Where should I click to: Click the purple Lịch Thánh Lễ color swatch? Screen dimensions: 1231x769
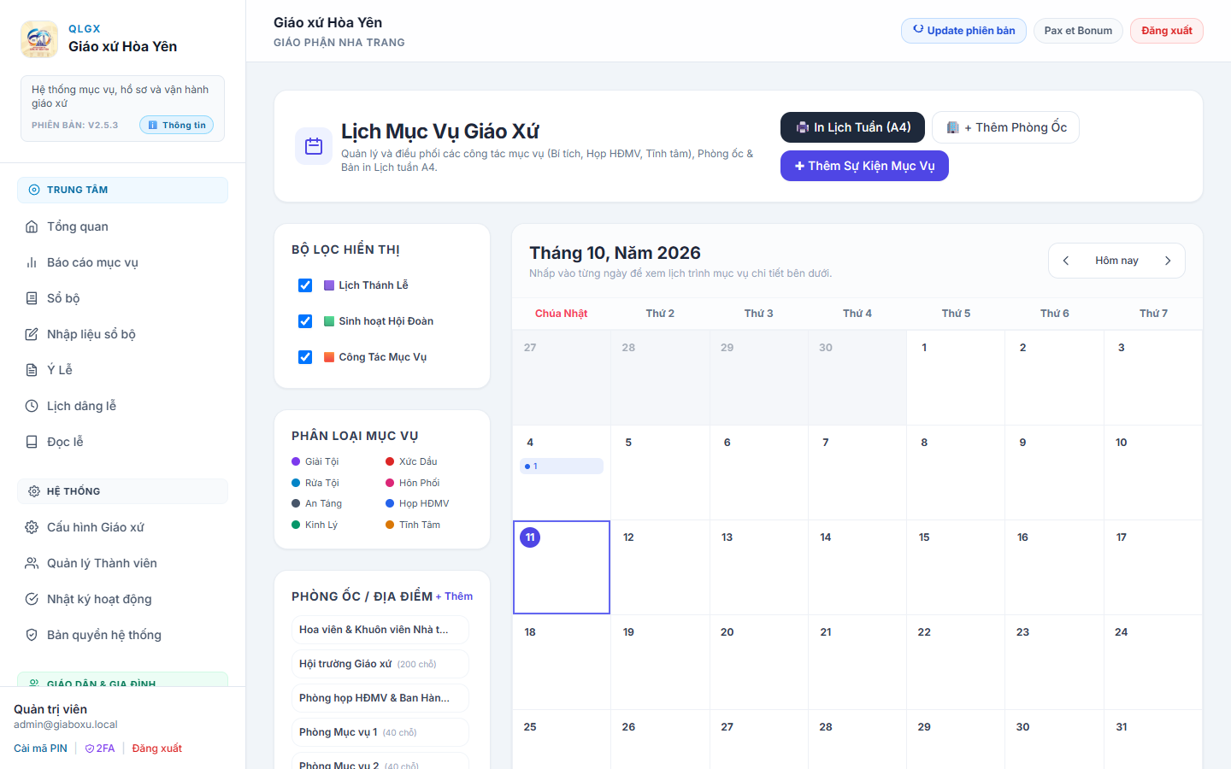click(329, 285)
